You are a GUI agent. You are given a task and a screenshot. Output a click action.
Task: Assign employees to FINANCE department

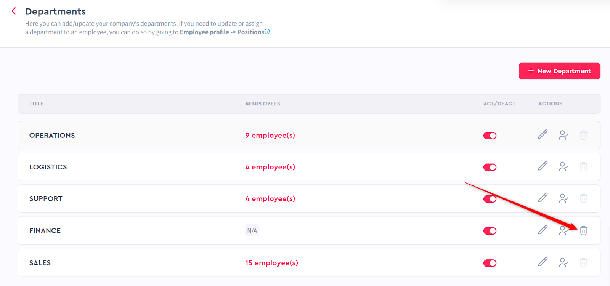tap(563, 231)
